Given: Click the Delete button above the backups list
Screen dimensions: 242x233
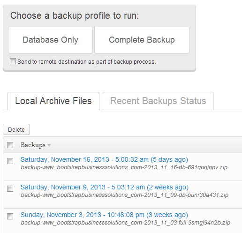Looking at the screenshot, I should coord(16,129).
